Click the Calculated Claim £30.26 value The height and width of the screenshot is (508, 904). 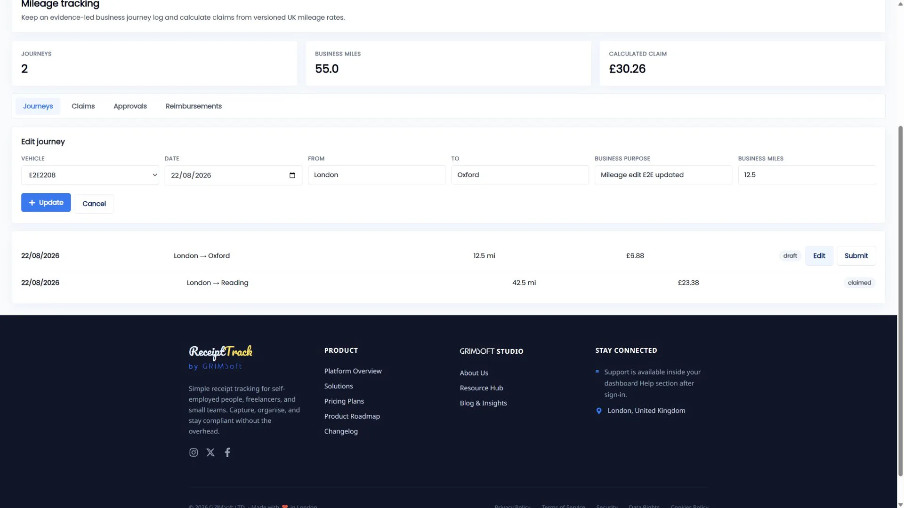[627, 69]
